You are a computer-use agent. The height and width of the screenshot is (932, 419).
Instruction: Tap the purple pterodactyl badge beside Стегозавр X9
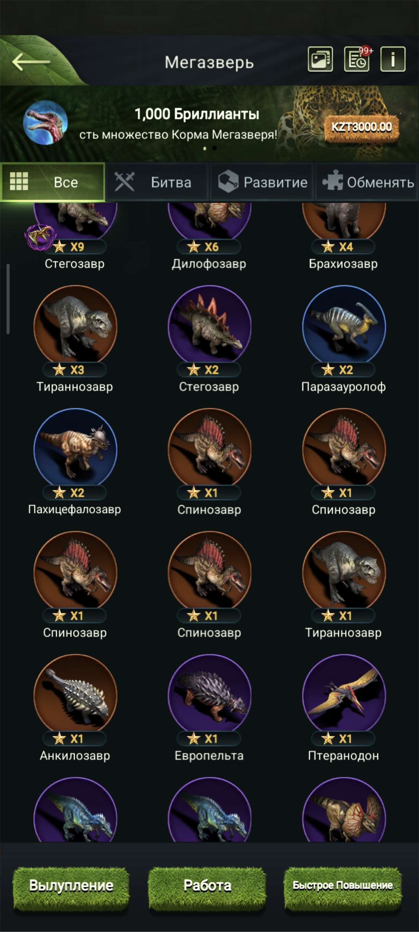(x=40, y=236)
